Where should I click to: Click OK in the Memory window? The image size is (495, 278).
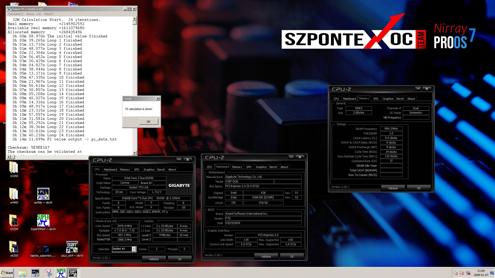(419, 188)
